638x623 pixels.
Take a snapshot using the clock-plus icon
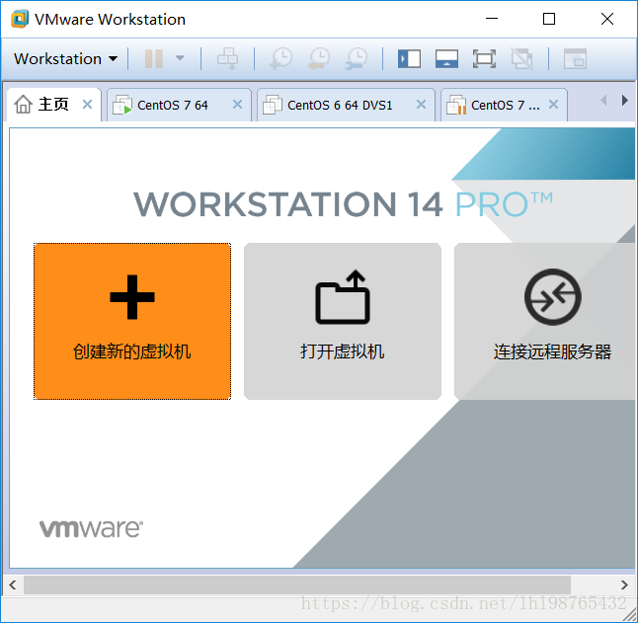click(x=281, y=59)
